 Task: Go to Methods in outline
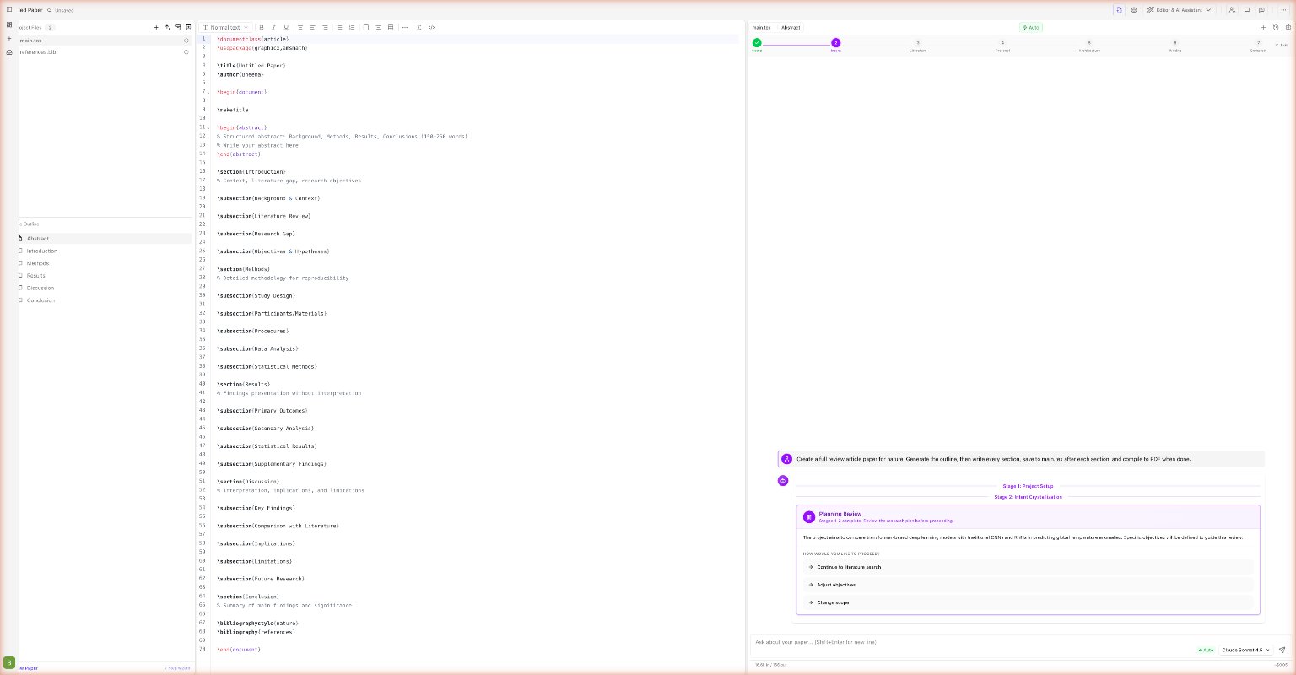104,263
